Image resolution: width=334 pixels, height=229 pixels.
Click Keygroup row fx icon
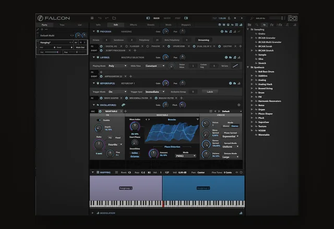tap(234, 83)
